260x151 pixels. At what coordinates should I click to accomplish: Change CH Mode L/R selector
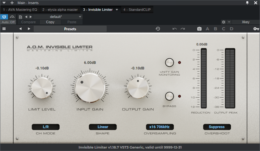click(x=45, y=127)
